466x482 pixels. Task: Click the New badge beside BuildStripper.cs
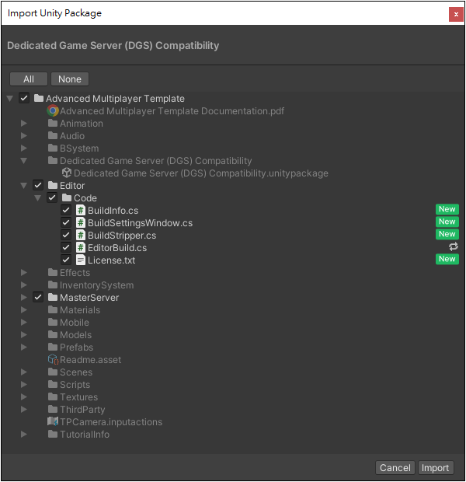447,234
